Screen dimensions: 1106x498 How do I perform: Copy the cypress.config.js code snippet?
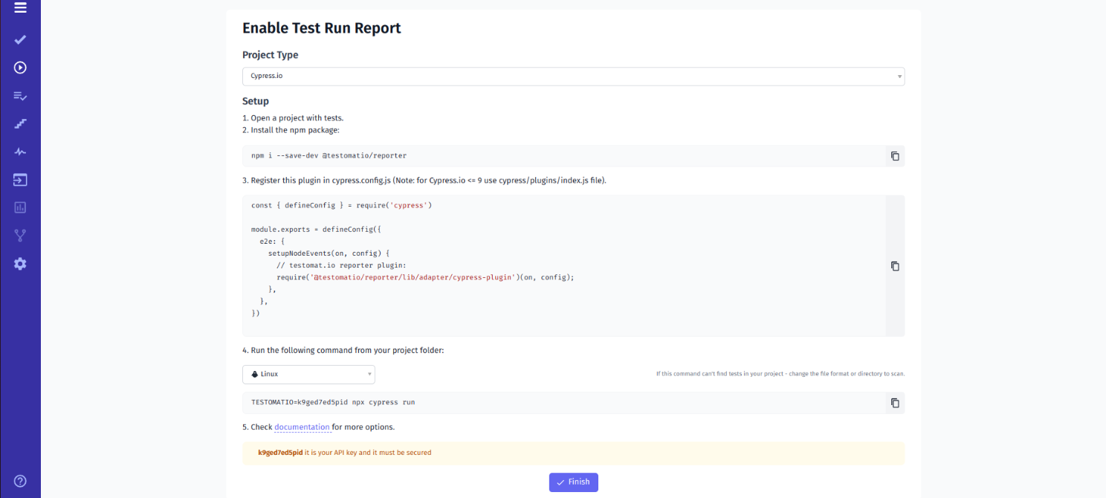(x=894, y=265)
